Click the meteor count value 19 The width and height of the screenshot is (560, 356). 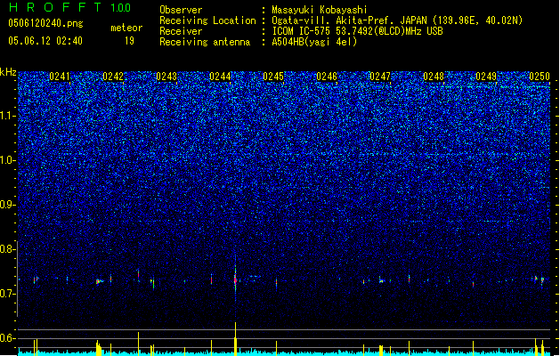129,41
